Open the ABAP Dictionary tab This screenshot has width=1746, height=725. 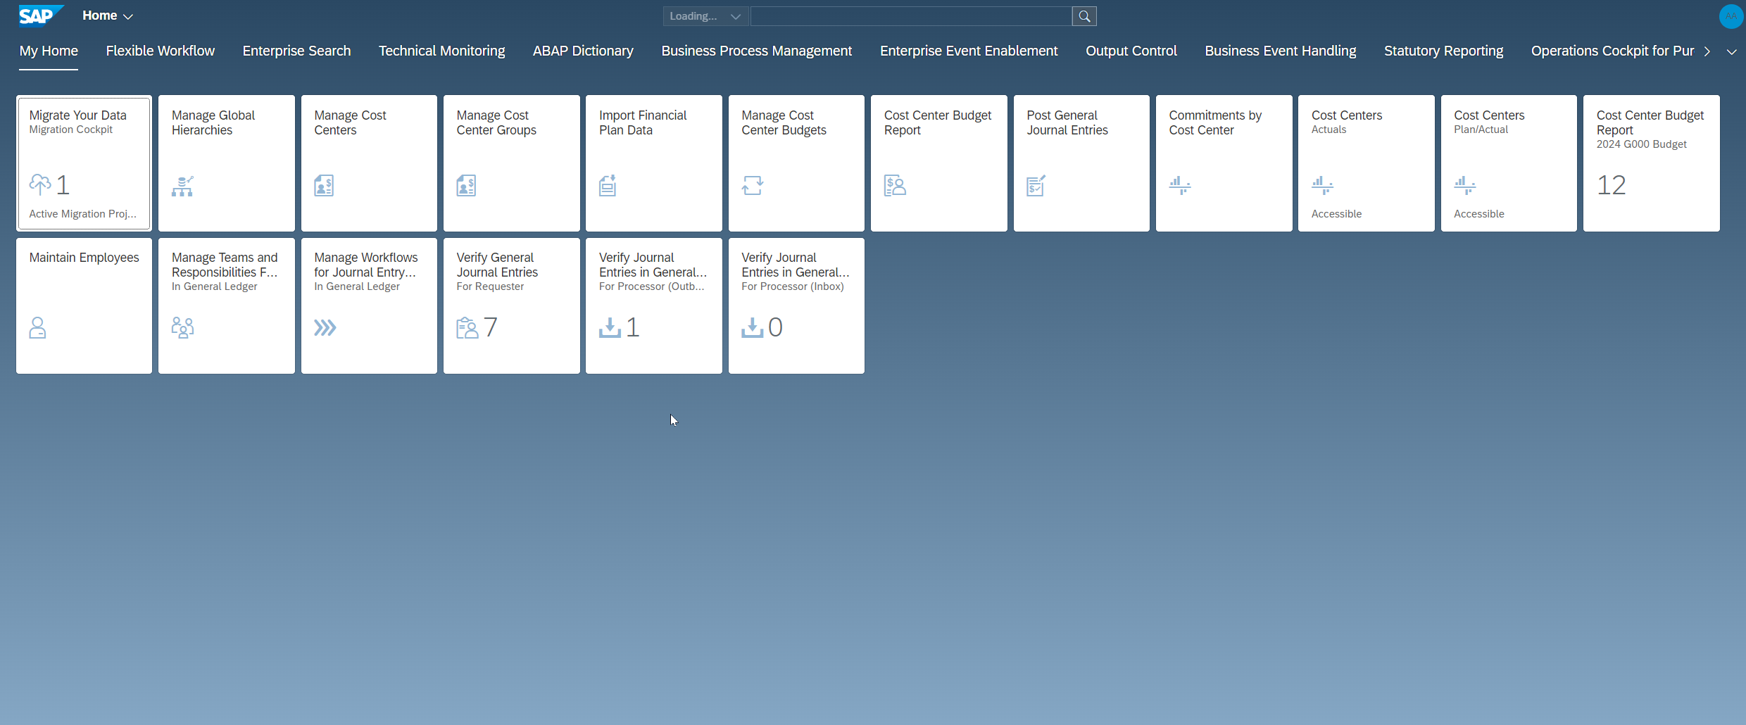tap(583, 51)
